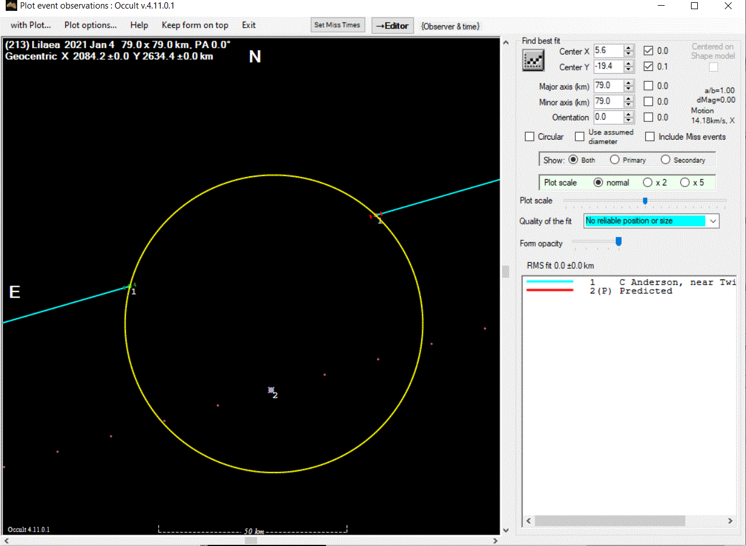Click the cyan chord line legend swatch
The image size is (746, 546).
click(x=549, y=282)
